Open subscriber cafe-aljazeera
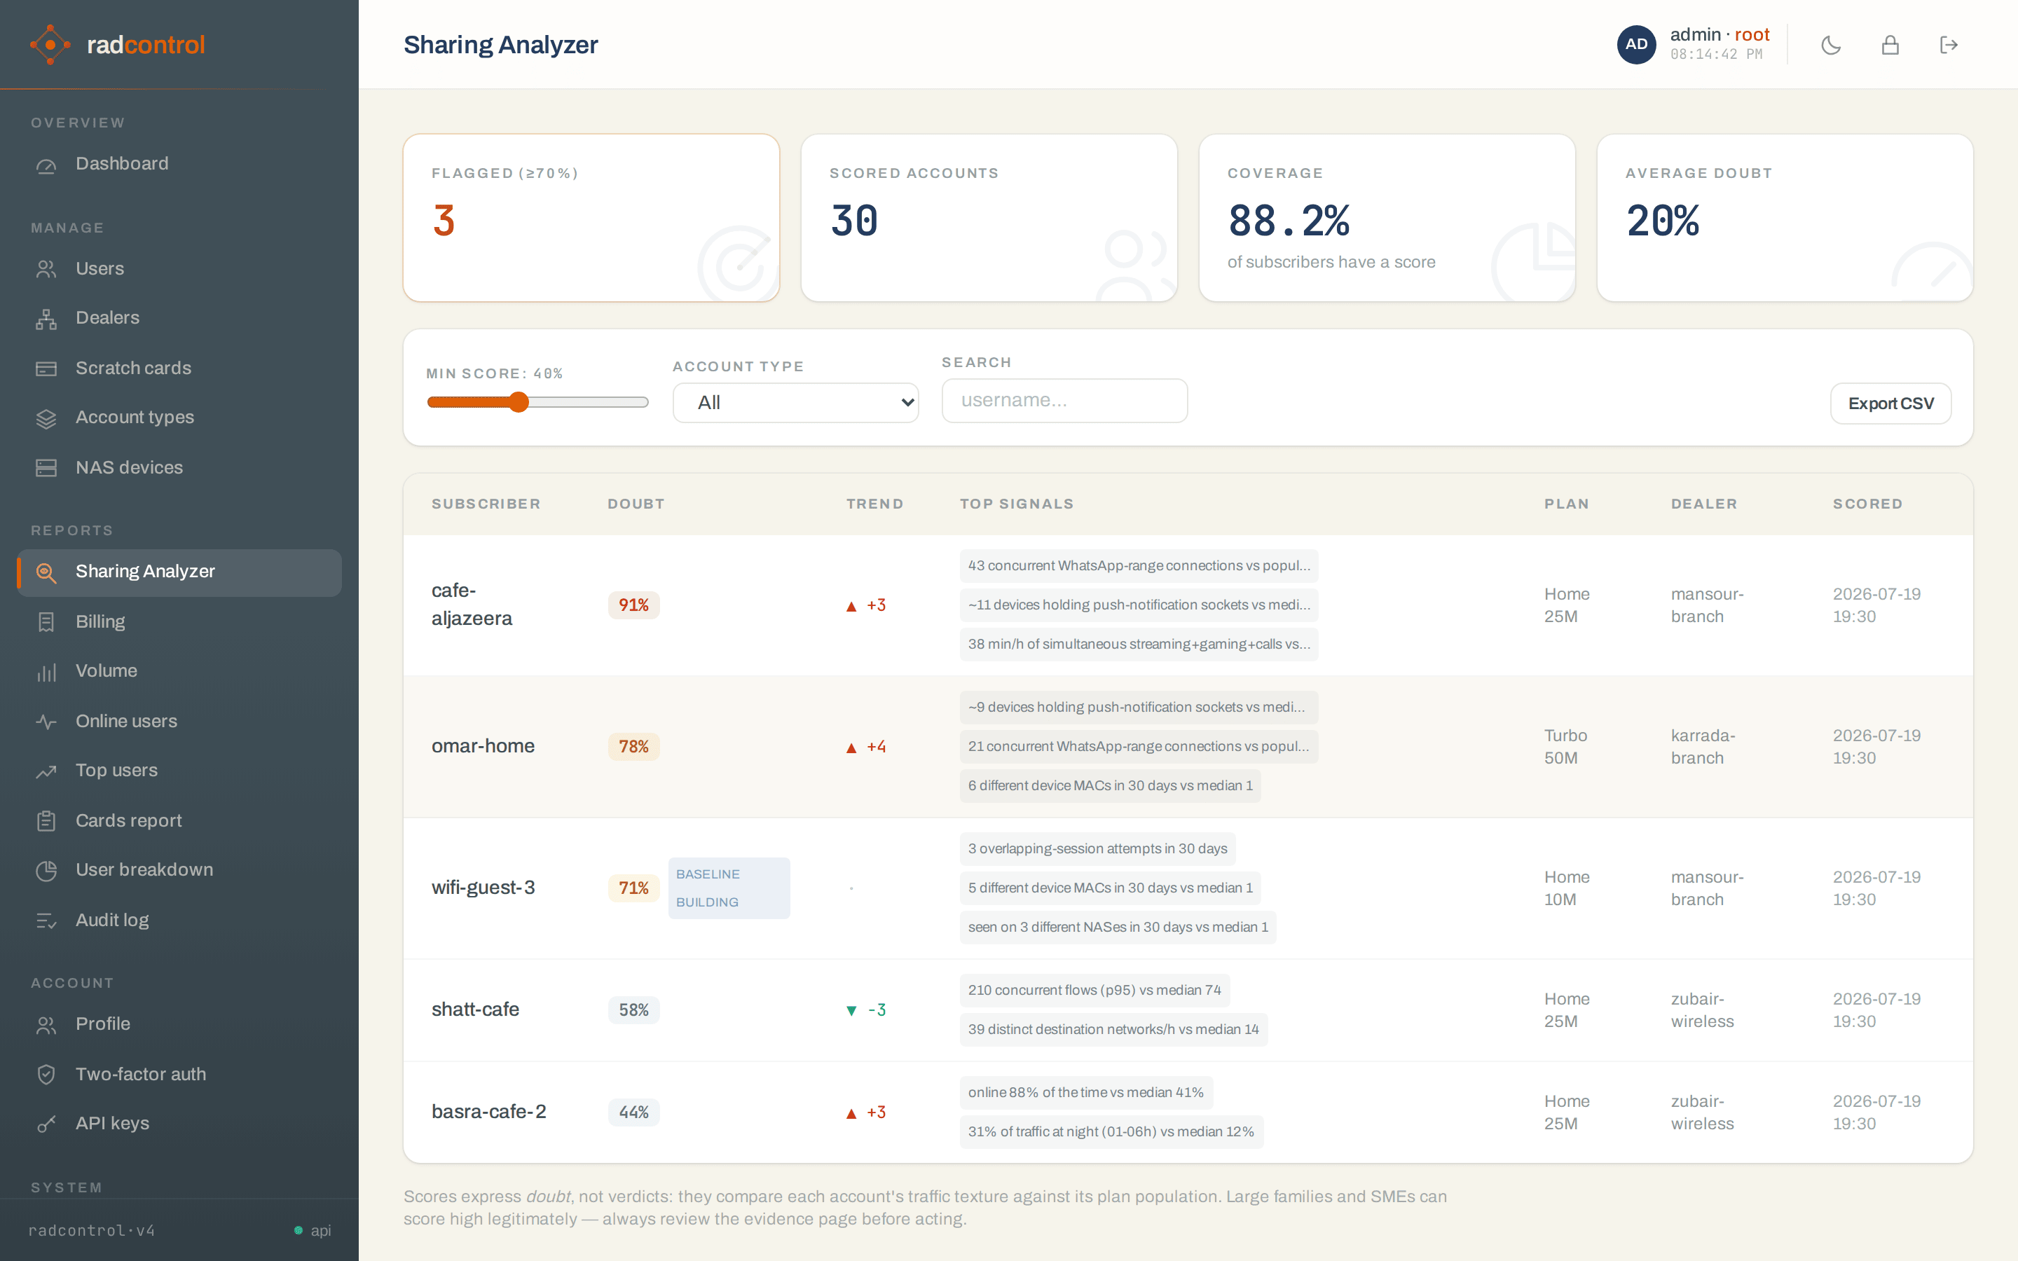Viewport: 2018px width, 1261px height. [x=471, y=605]
